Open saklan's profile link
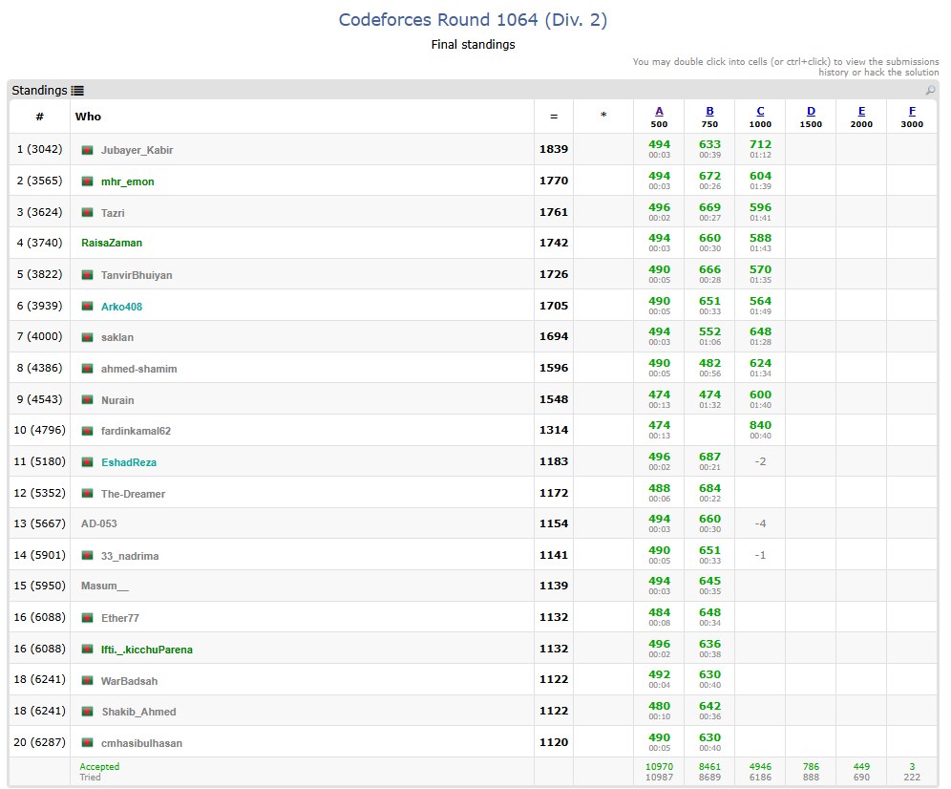951x789 pixels. pos(117,337)
